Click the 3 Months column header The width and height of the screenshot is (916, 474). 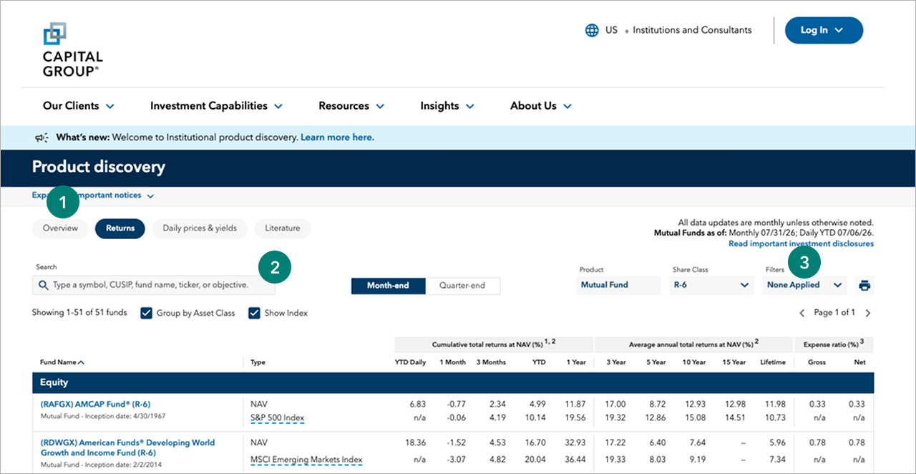click(x=491, y=362)
